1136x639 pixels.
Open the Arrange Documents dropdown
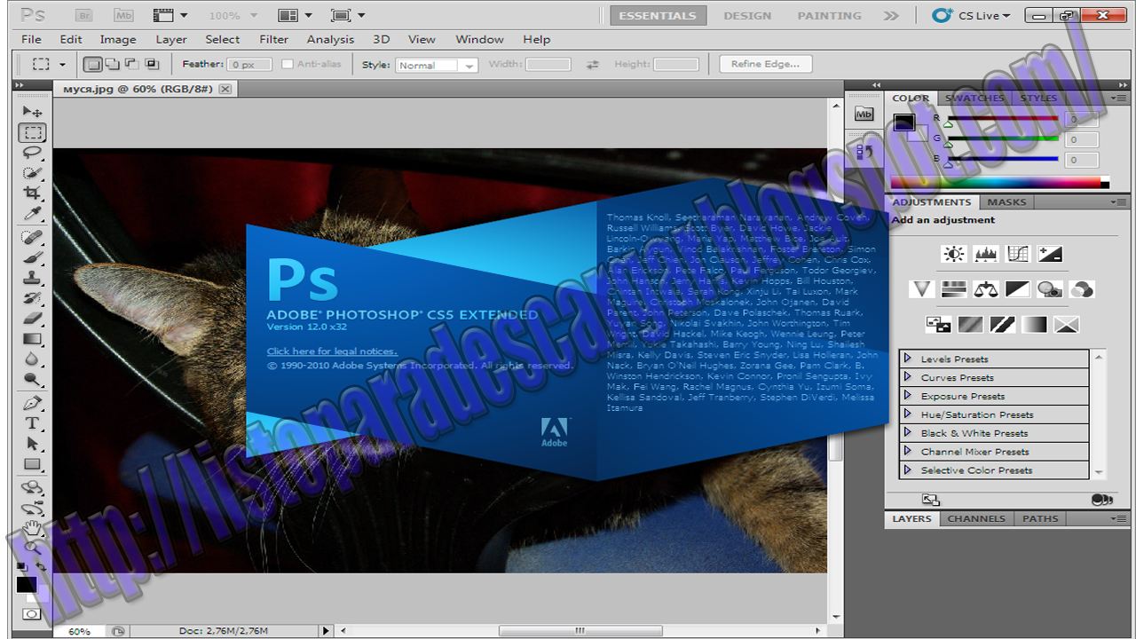pyautogui.click(x=296, y=15)
